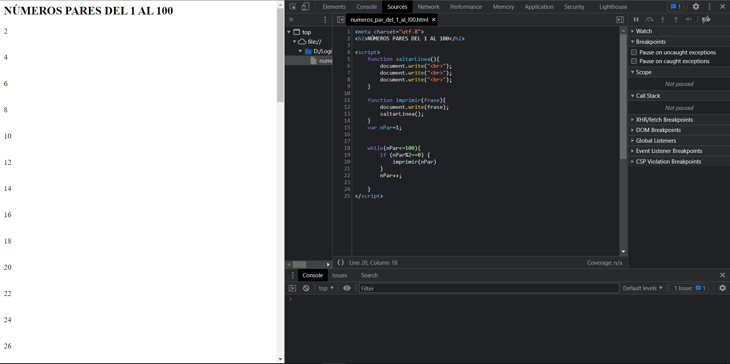This screenshot has height=364, width=730.
Task: Click the navigator horizontal scrollbar thumb
Action: (299, 264)
